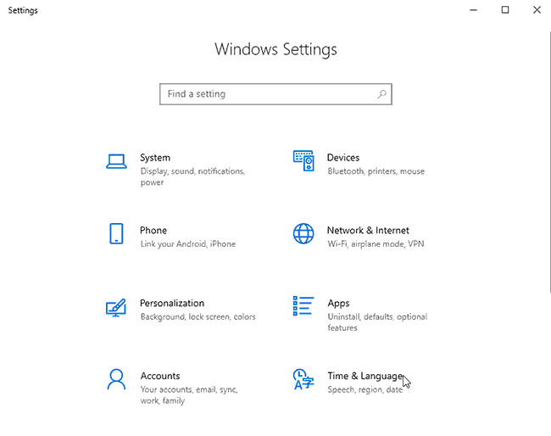
Task: Open Network & Internet title
Action: tap(368, 231)
